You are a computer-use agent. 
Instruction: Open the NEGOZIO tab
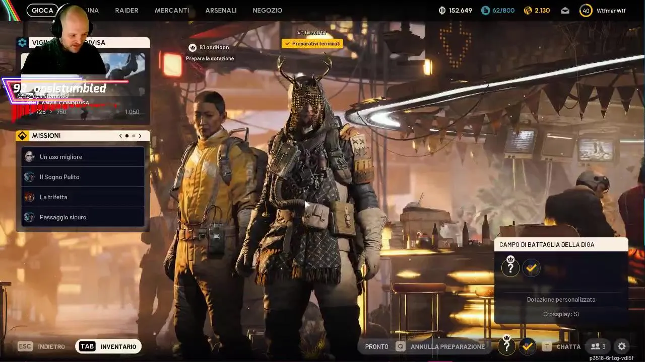pos(267,10)
